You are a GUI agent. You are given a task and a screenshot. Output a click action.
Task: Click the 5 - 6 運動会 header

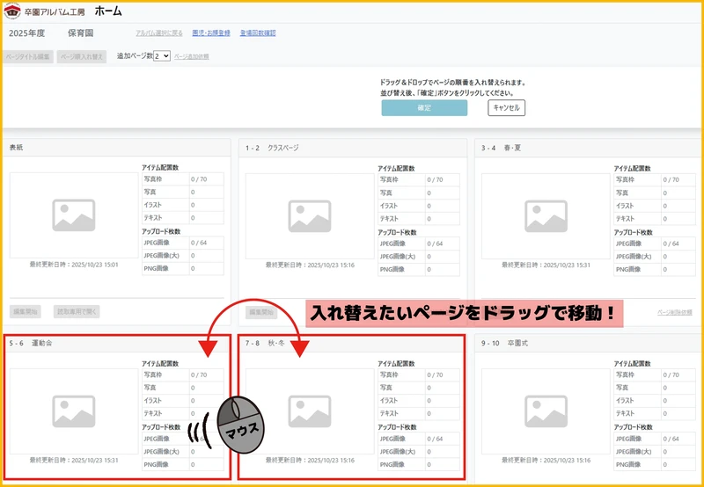[117, 344]
